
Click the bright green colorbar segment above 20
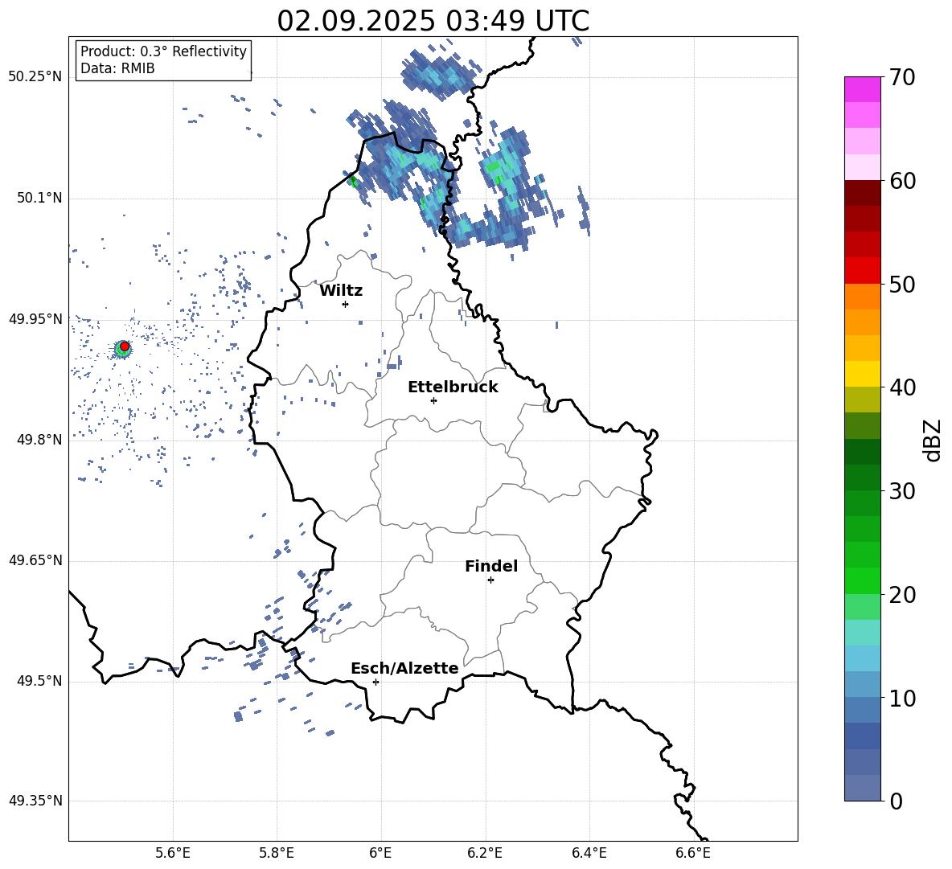[863, 580]
